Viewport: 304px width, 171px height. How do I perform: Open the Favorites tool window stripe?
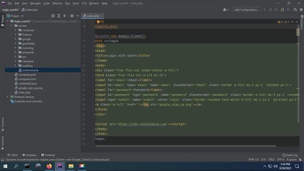(2, 142)
